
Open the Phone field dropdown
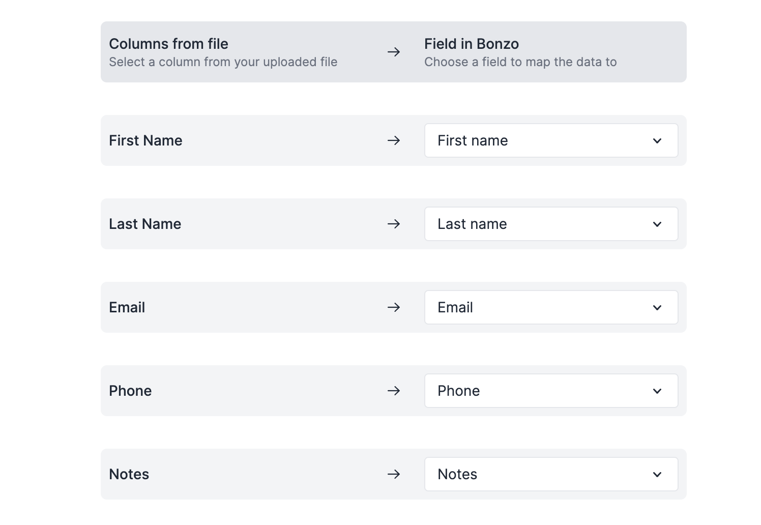point(551,391)
